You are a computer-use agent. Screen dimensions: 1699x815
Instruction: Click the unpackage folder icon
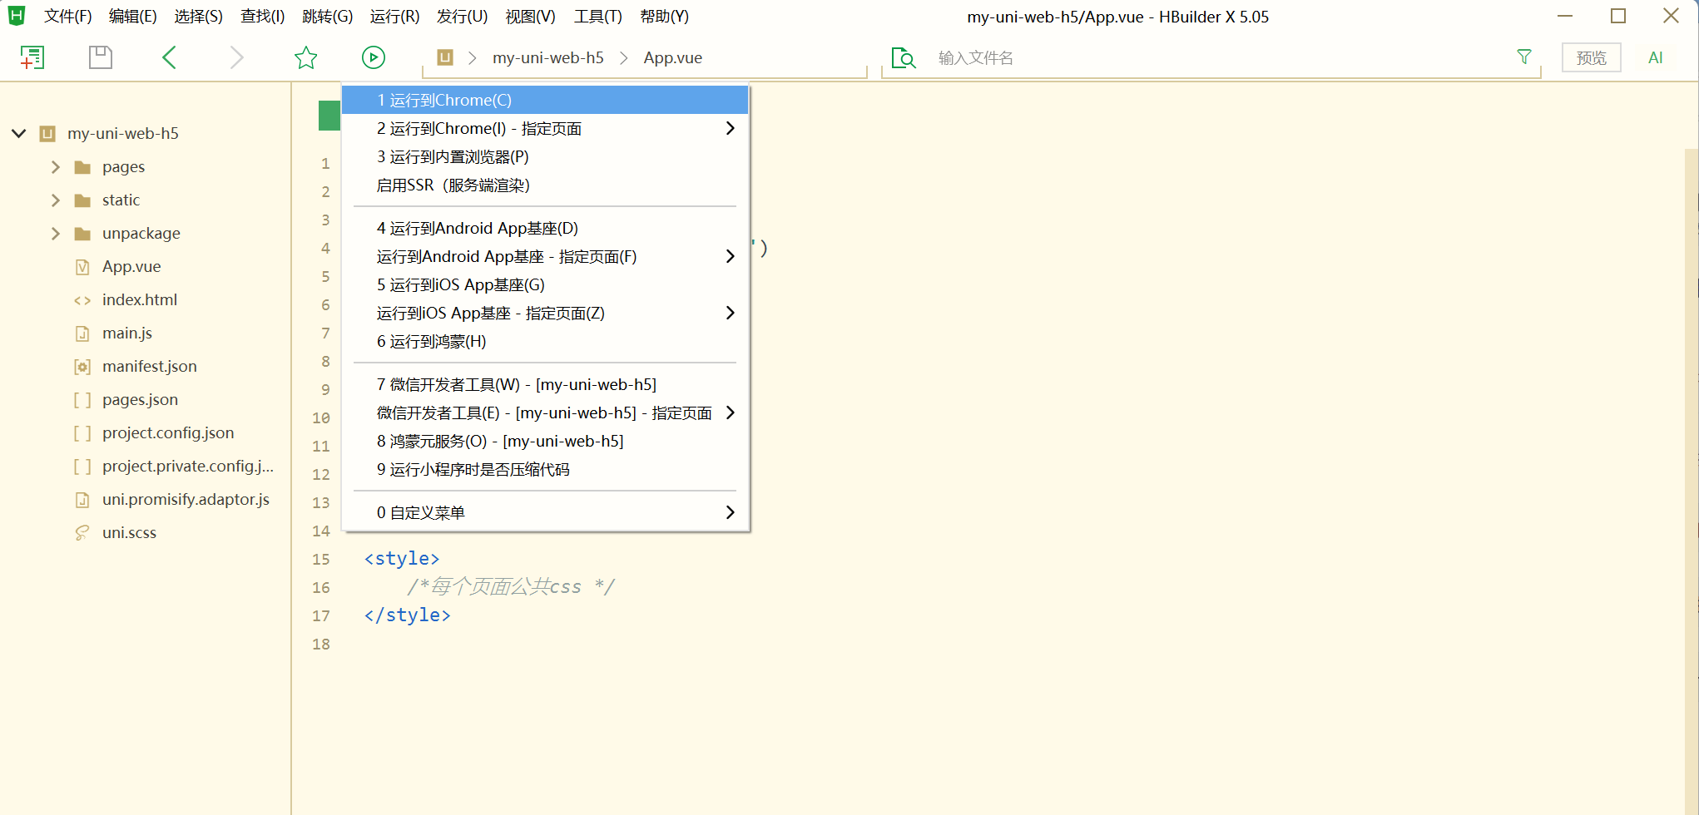click(82, 234)
